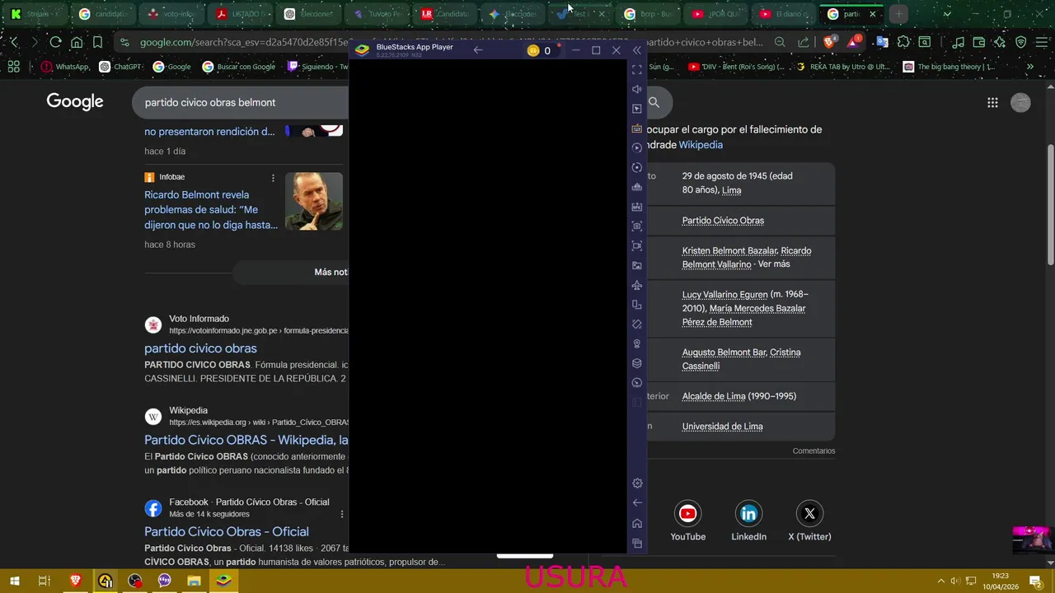The width and height of the screenshot is (1055, 593).
Task: Open 'Buscar con Google' bookmark
Action: [x=239, y=67]
